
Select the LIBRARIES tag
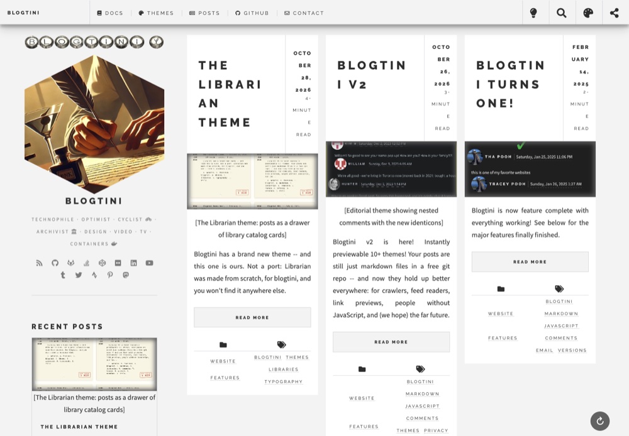[x=283, y=369]
